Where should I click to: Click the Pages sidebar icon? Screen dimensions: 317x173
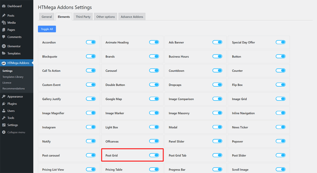click(x=4, y=30)
